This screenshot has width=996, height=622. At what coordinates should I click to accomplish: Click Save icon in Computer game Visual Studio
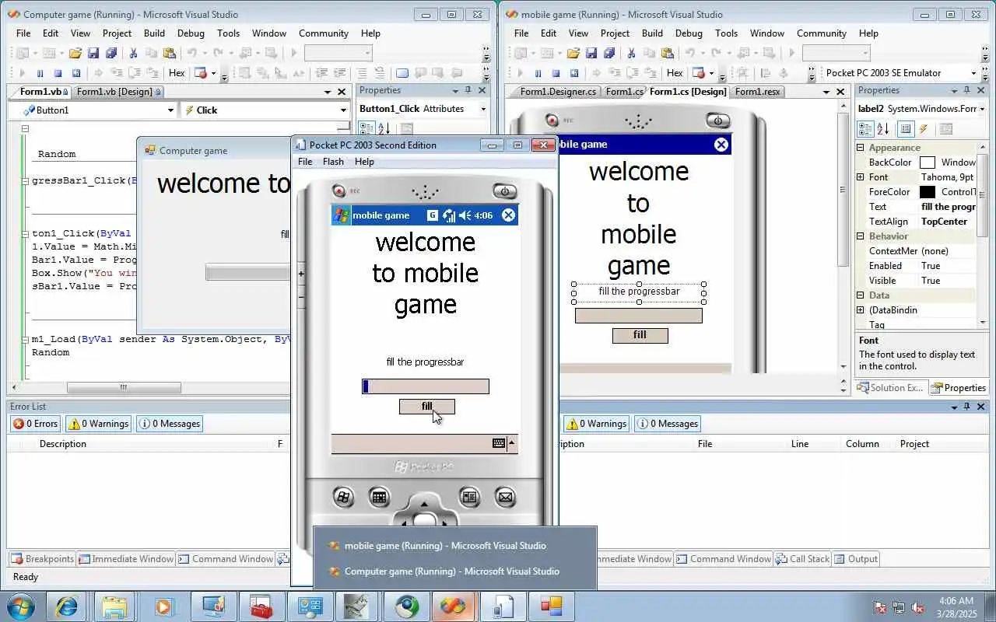tap(93, 53)
